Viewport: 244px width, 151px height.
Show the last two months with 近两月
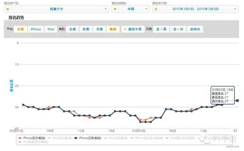195,29
